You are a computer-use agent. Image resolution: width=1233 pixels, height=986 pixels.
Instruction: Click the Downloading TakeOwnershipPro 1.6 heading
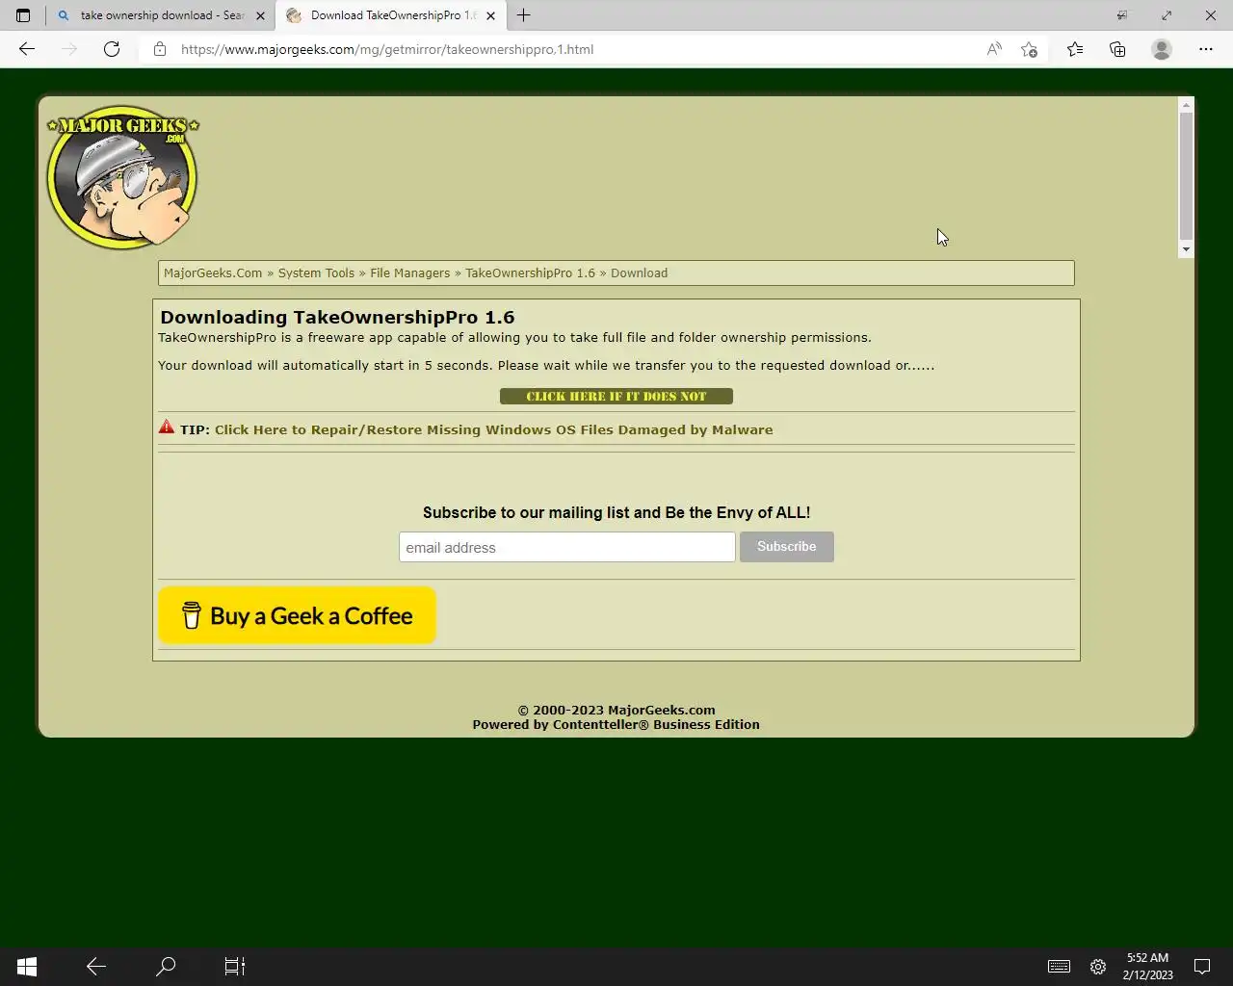(337, 317)
